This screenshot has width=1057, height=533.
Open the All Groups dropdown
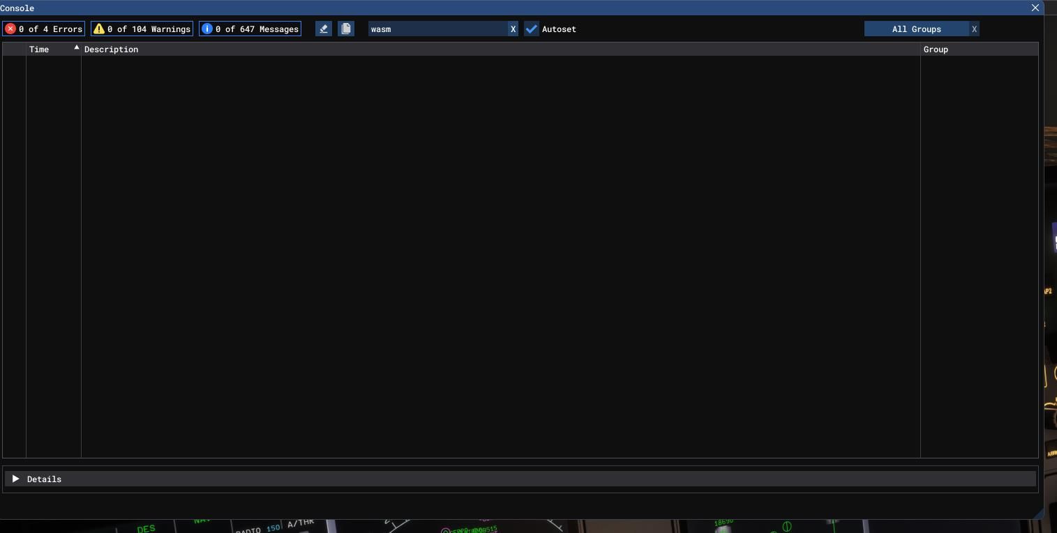(916, 29)
